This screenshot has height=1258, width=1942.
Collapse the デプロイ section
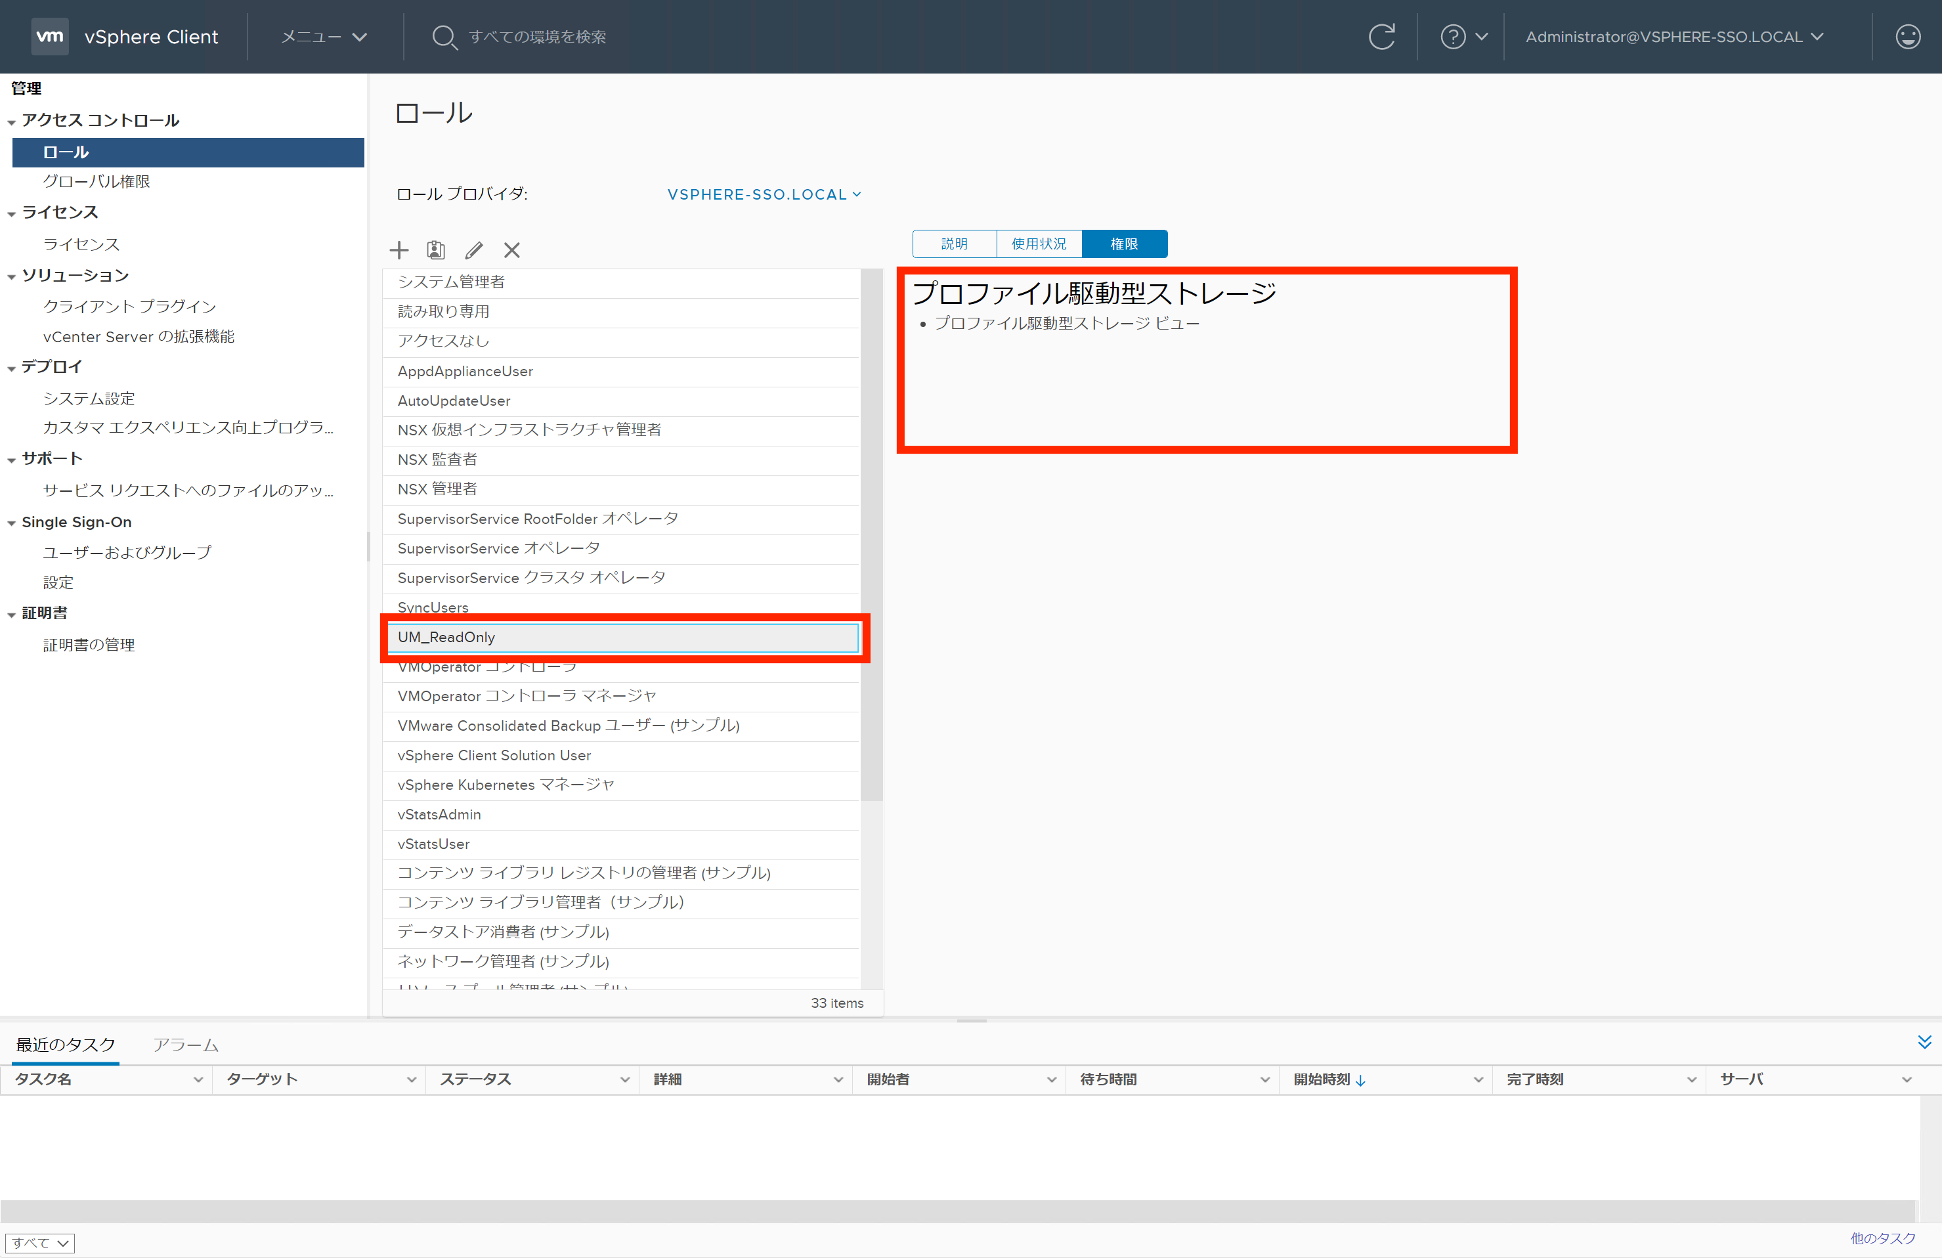[x=11, y=369]
